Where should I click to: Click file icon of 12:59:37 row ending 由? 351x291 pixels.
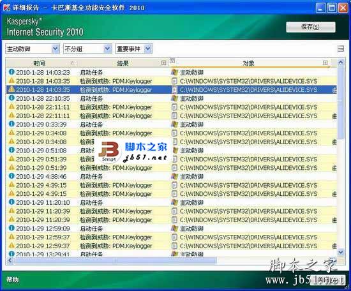coord(174,246)
